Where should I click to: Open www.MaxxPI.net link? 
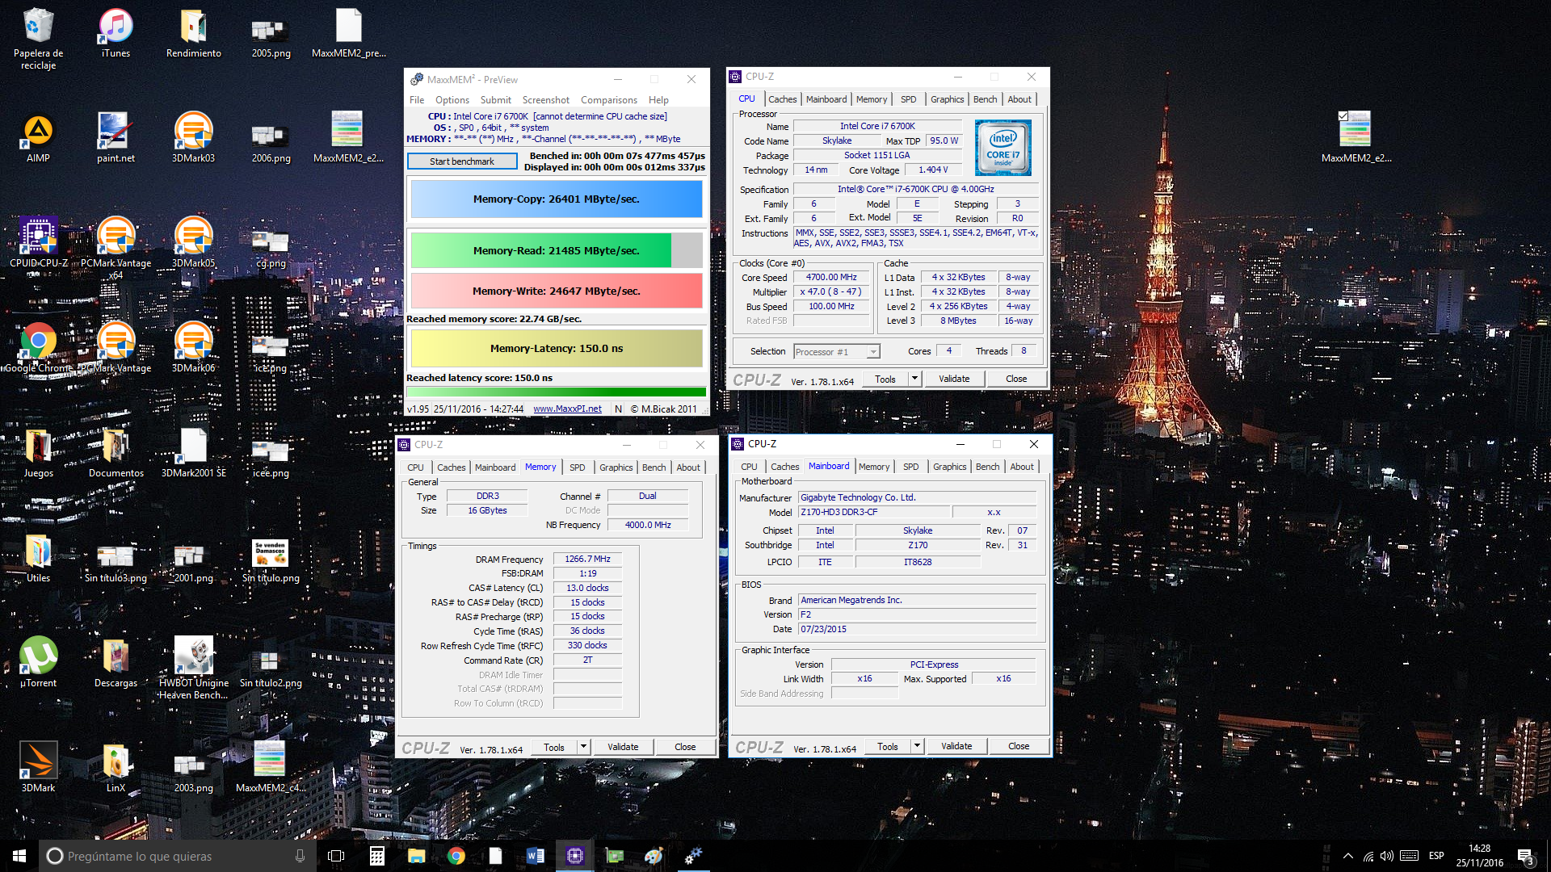pos(567,409)
